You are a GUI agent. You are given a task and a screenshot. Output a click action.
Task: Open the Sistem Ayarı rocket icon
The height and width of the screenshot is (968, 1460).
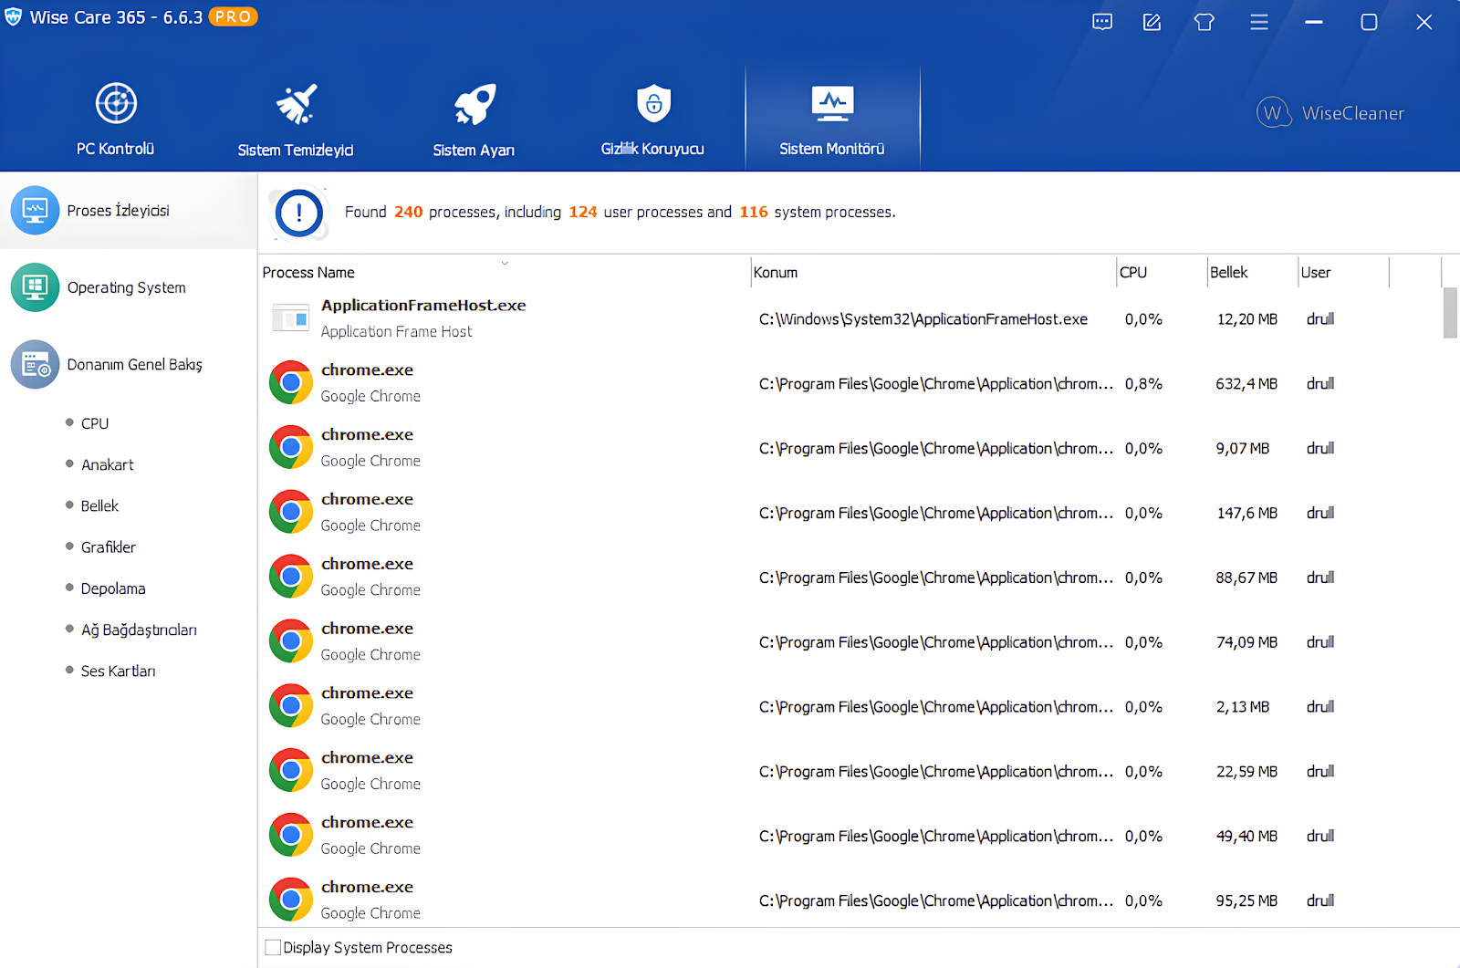474,104
